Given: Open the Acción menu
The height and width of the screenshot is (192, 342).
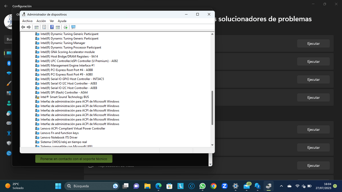Looking at the screenshot, I should point(41,21).
